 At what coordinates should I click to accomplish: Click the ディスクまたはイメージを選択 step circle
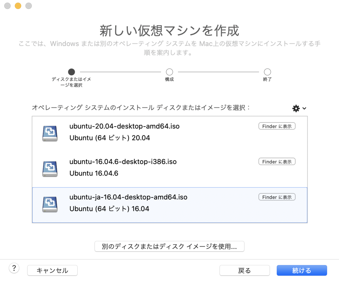(71, 72)
